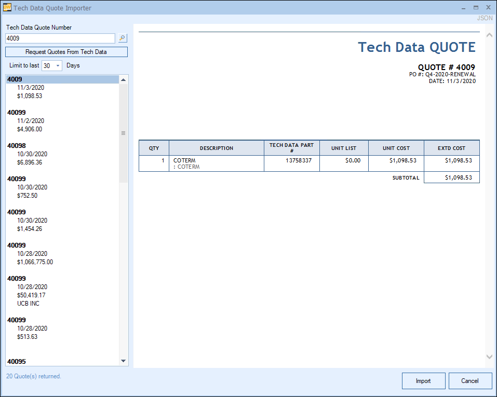Click the Cancel button
This screenshot has height=397, width=497.
(470, 381)
